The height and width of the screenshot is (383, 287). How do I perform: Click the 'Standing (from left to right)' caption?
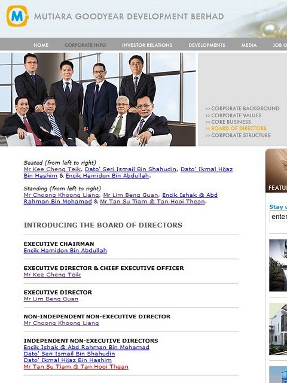click(x=62, y=189)
